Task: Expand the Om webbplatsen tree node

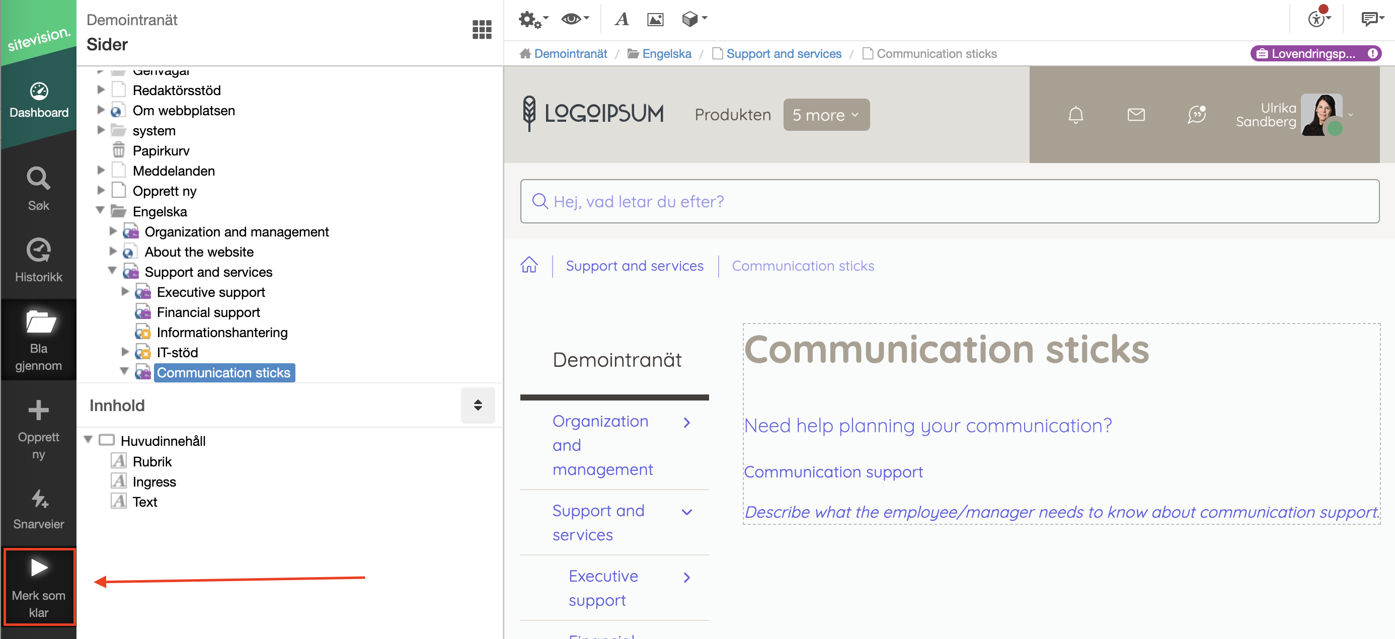Action: (101, 110)
